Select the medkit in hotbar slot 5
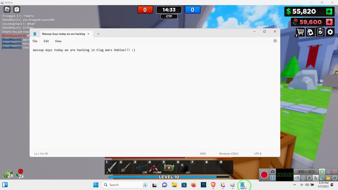The height and width of the screenshot is (190, 338). [169, 167]
